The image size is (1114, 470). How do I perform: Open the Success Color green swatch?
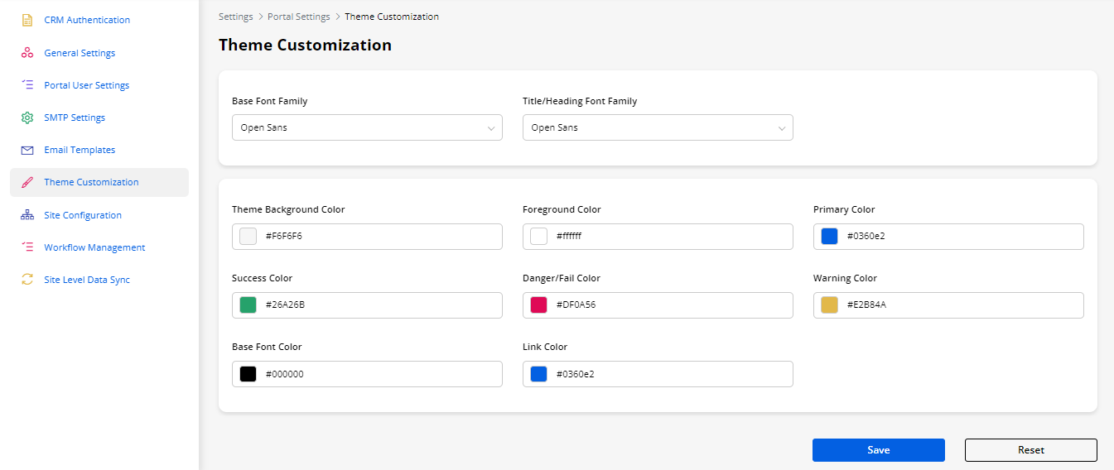[248, 305]
